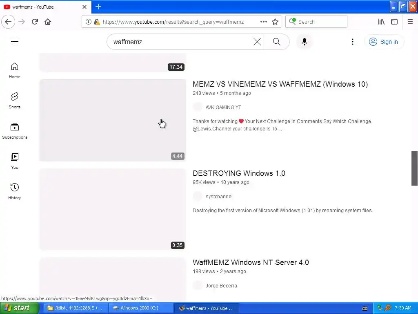The width and height of the screenshot is (418, 314).
Task: Visit the Jorge Becerra channel link
Action: point(221,285)
